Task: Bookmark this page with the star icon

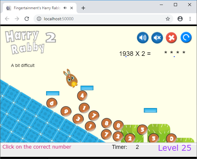Action: coord(168,19)
